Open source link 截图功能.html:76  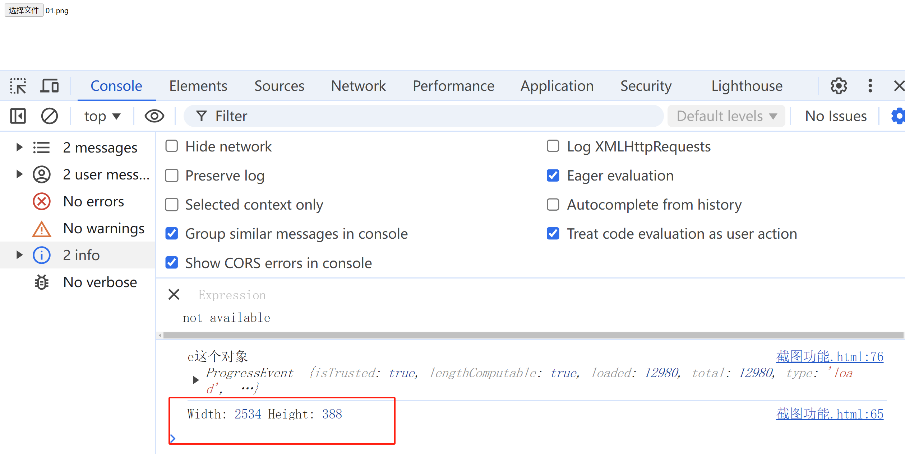(x=829, y=356)
